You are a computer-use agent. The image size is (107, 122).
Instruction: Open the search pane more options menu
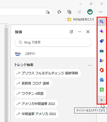point(80,32)
